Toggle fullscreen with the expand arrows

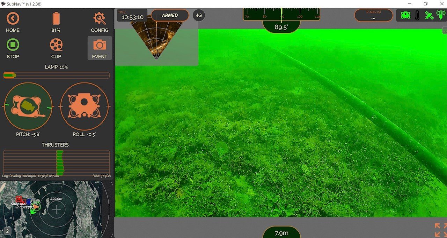click(440, 230)
